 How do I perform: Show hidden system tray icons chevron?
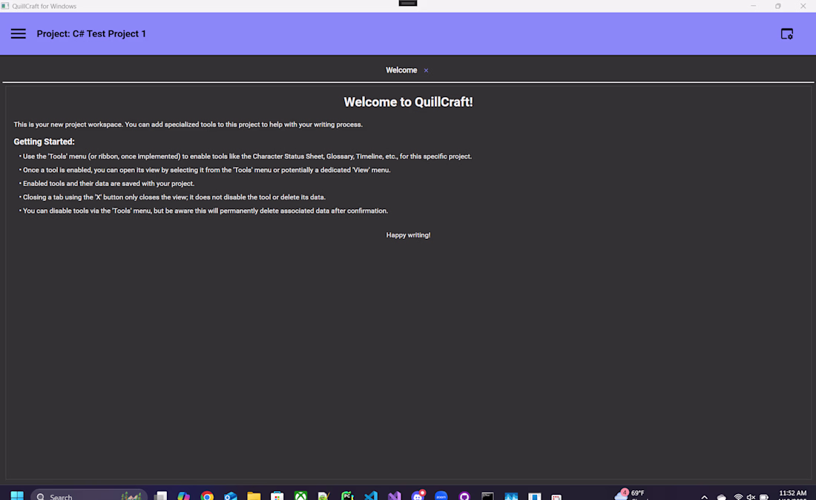pyautogui.click(x=704, y=497)
